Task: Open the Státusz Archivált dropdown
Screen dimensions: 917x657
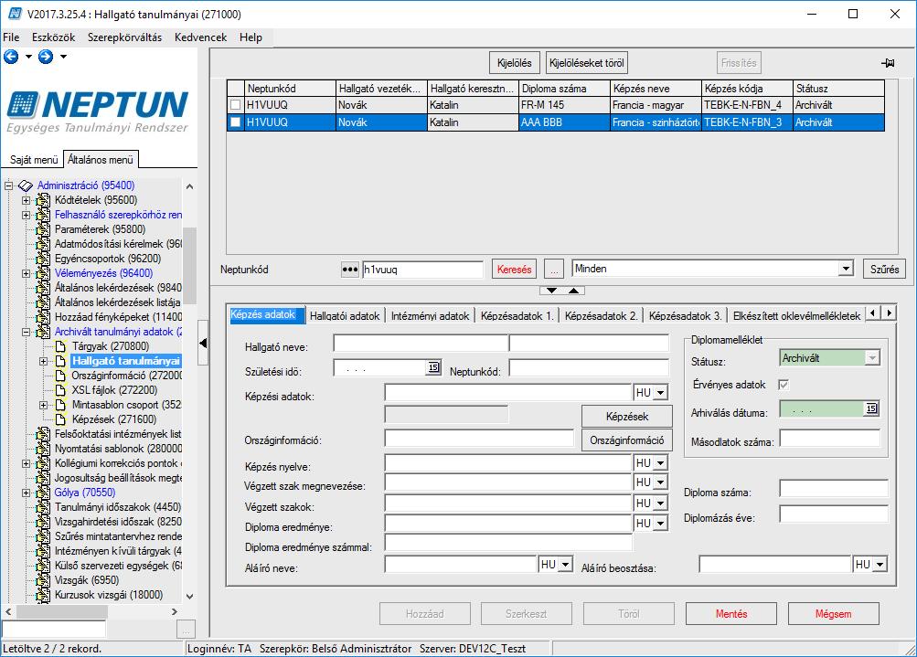Action: tap(872, 357)
